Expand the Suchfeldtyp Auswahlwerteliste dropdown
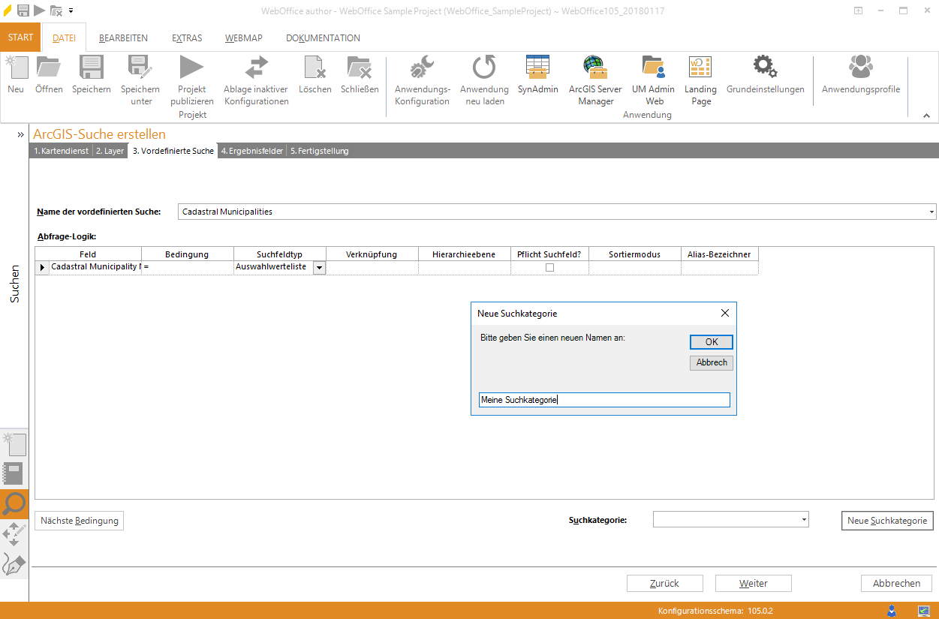 (x=319, y=267)
